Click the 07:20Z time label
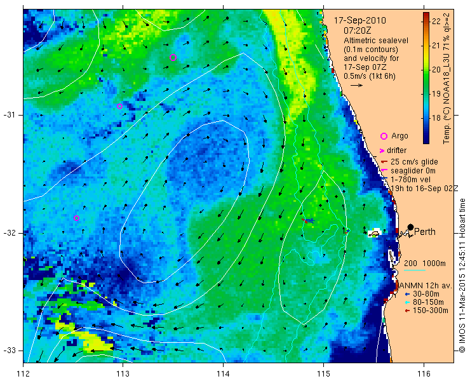Viewport: 470px width, 381px height. (358, 30)
